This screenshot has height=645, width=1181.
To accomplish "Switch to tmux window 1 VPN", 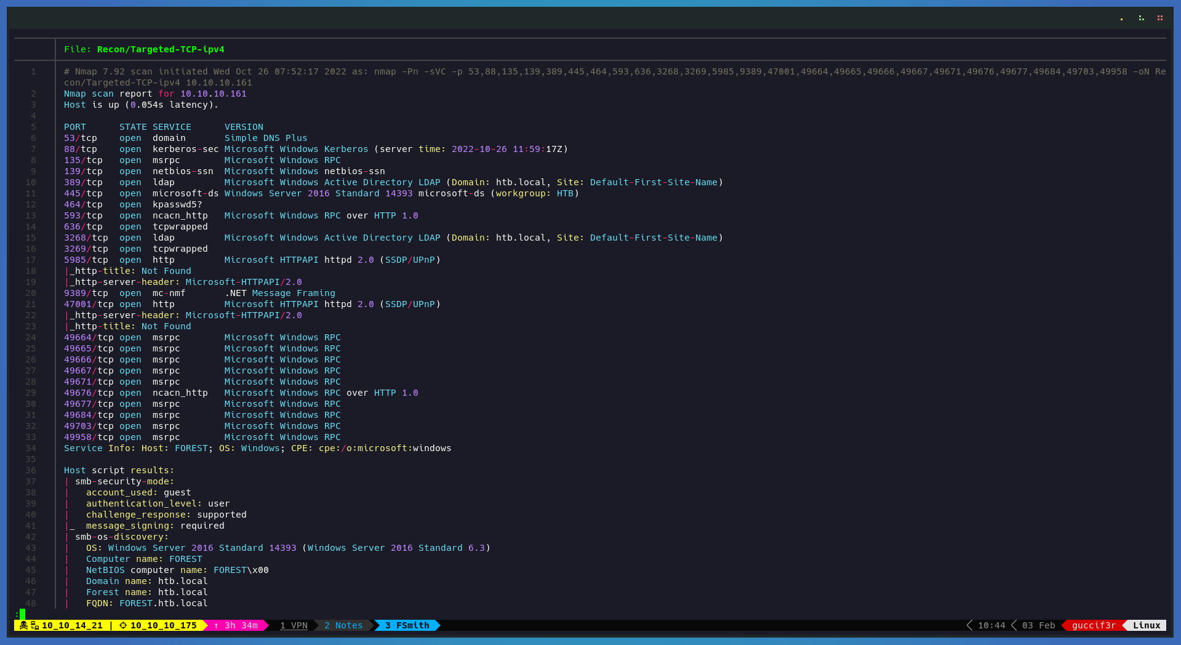I will coord(294,625).
